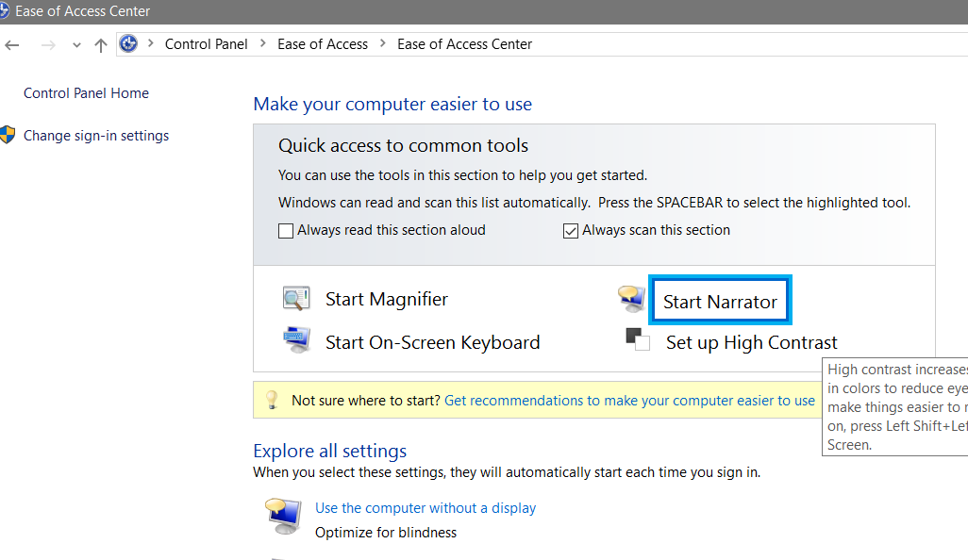Image resolution: width=968 pixels, height=560 pixels.
Task: Click the High contrast tooltip
Action: coord(895,407)
